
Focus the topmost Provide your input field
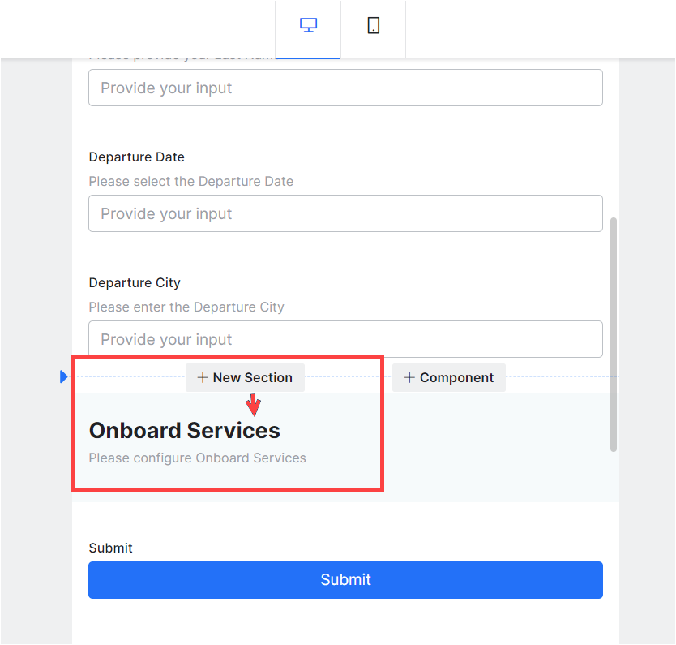point(345,88)
